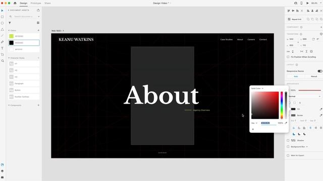Viewport: 323px width, 181px height.
Task: Select the Zoom tool
Action: 3,61
